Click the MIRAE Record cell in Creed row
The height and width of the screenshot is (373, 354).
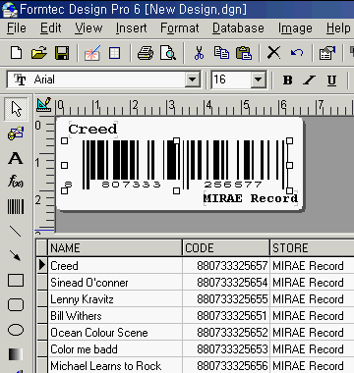(313, 266)
